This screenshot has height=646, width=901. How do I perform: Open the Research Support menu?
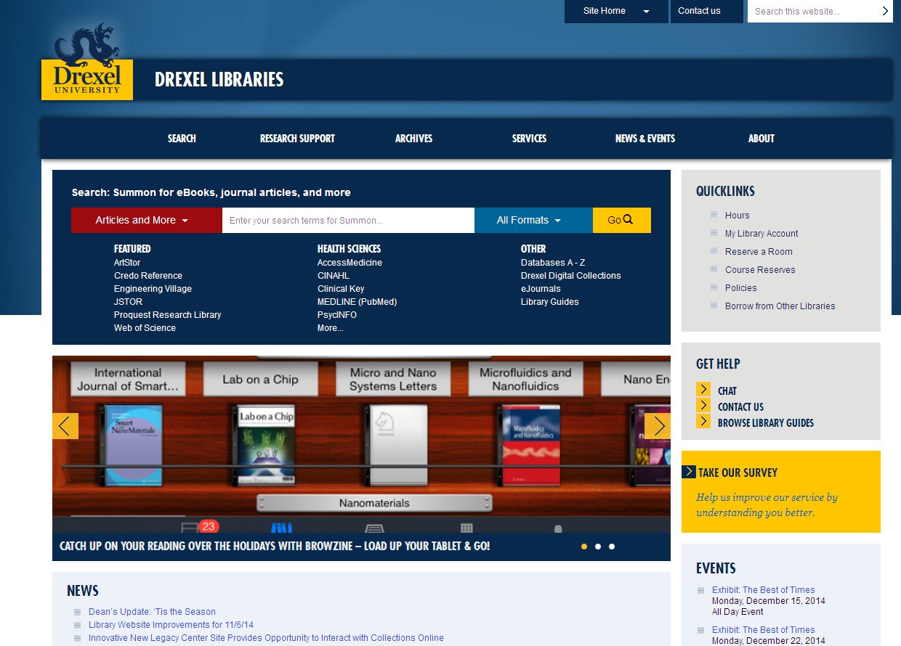coord(297,138)
